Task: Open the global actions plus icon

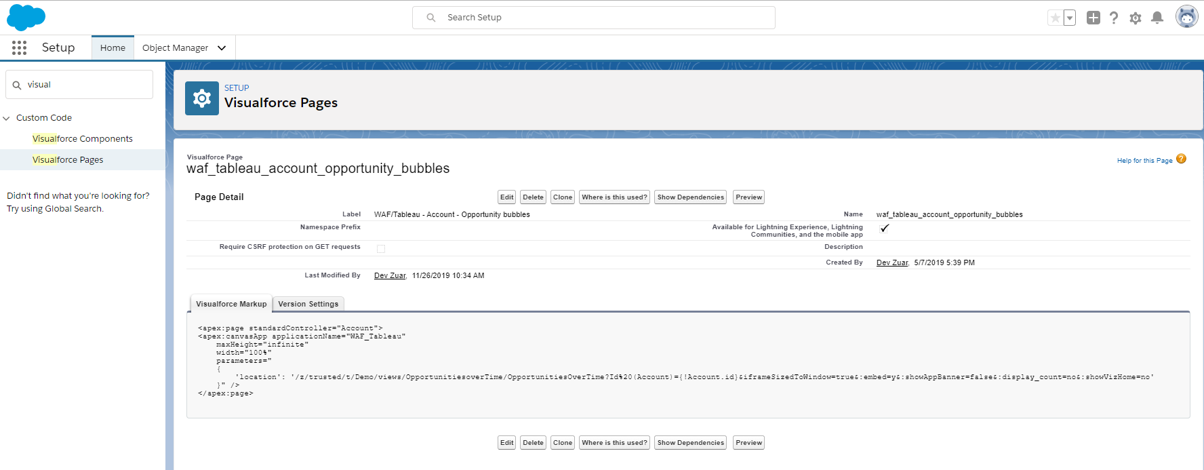Action: point(1093,18)
